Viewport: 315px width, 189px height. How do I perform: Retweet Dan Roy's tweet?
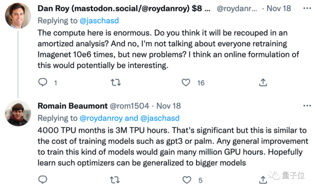(116, 82)
